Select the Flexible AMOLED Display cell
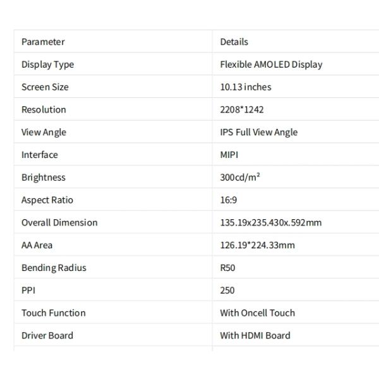The image size is (379, 379). pos(271,64)
